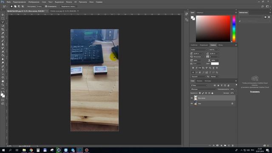This screenshot has height=153, width=272.
Task: Select the Hand tool
Action: click(x=3, y=81)
